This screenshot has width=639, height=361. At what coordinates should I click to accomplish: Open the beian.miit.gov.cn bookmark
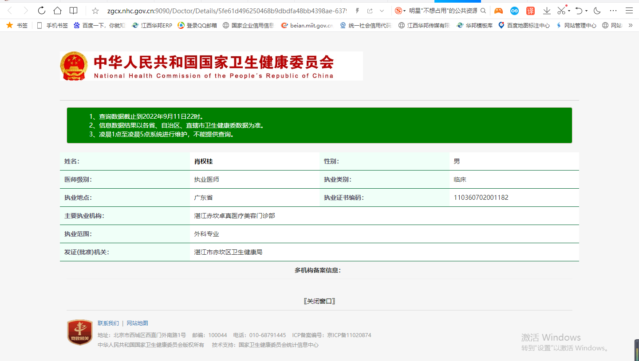pyautogui.click(x=307, y=25)
